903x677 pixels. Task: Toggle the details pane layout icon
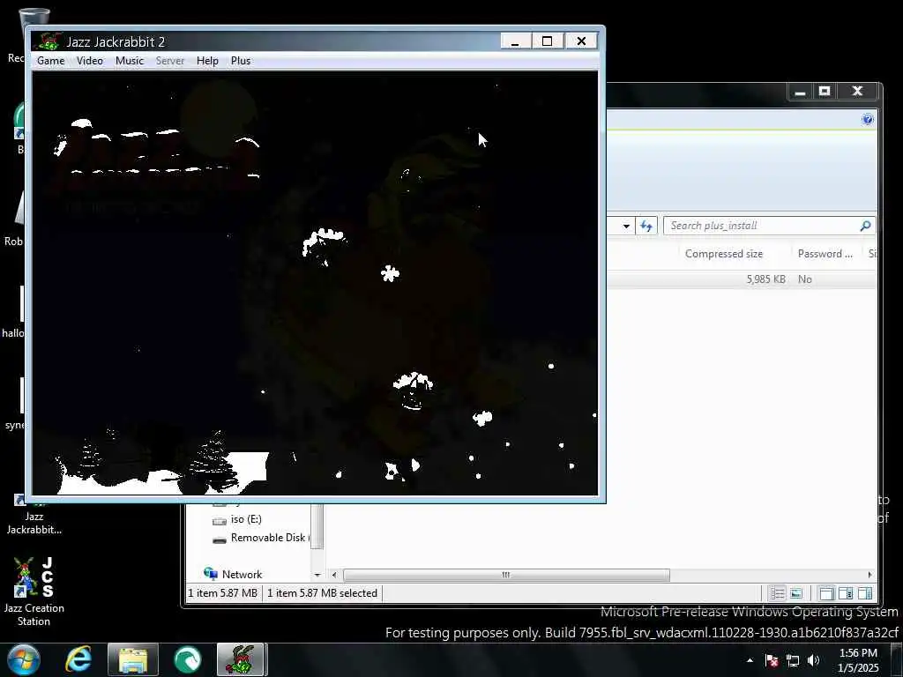846,593
